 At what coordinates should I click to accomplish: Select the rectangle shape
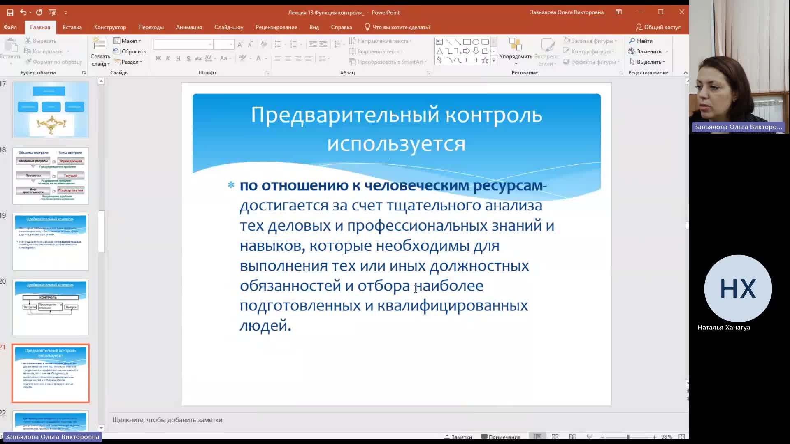pos(467,42)
